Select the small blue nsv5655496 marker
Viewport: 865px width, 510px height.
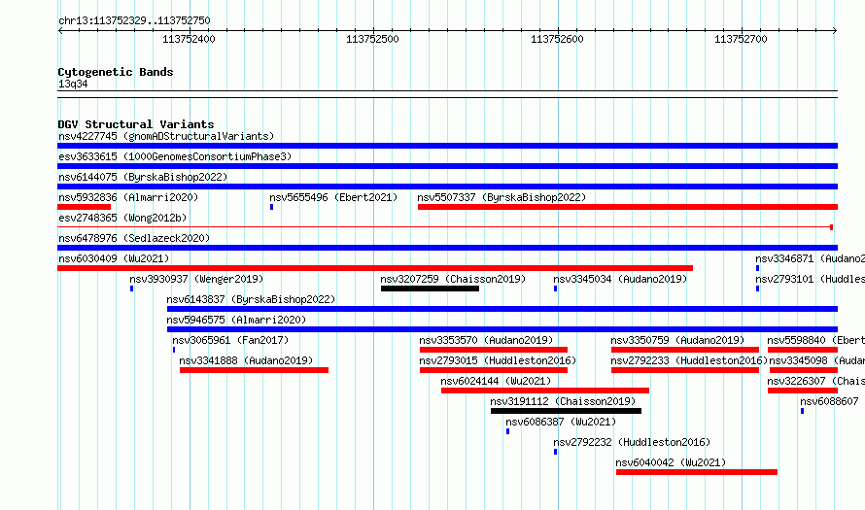pyautogui.click(x=271, y=207)
